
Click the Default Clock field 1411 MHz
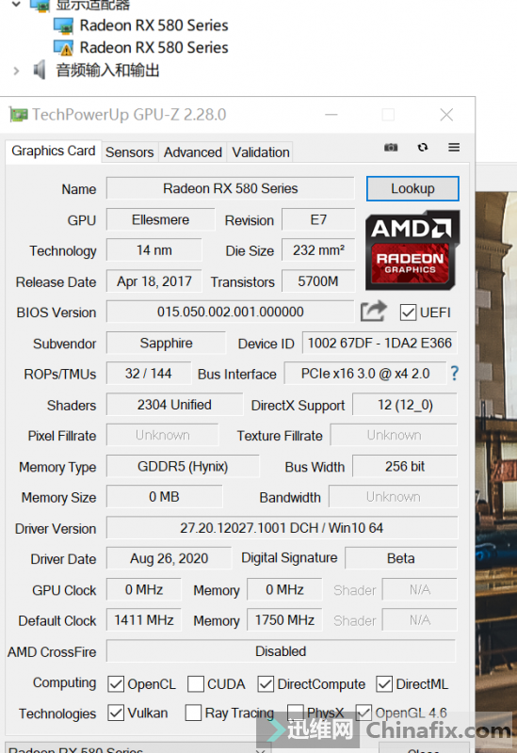[x=144, y=620]
